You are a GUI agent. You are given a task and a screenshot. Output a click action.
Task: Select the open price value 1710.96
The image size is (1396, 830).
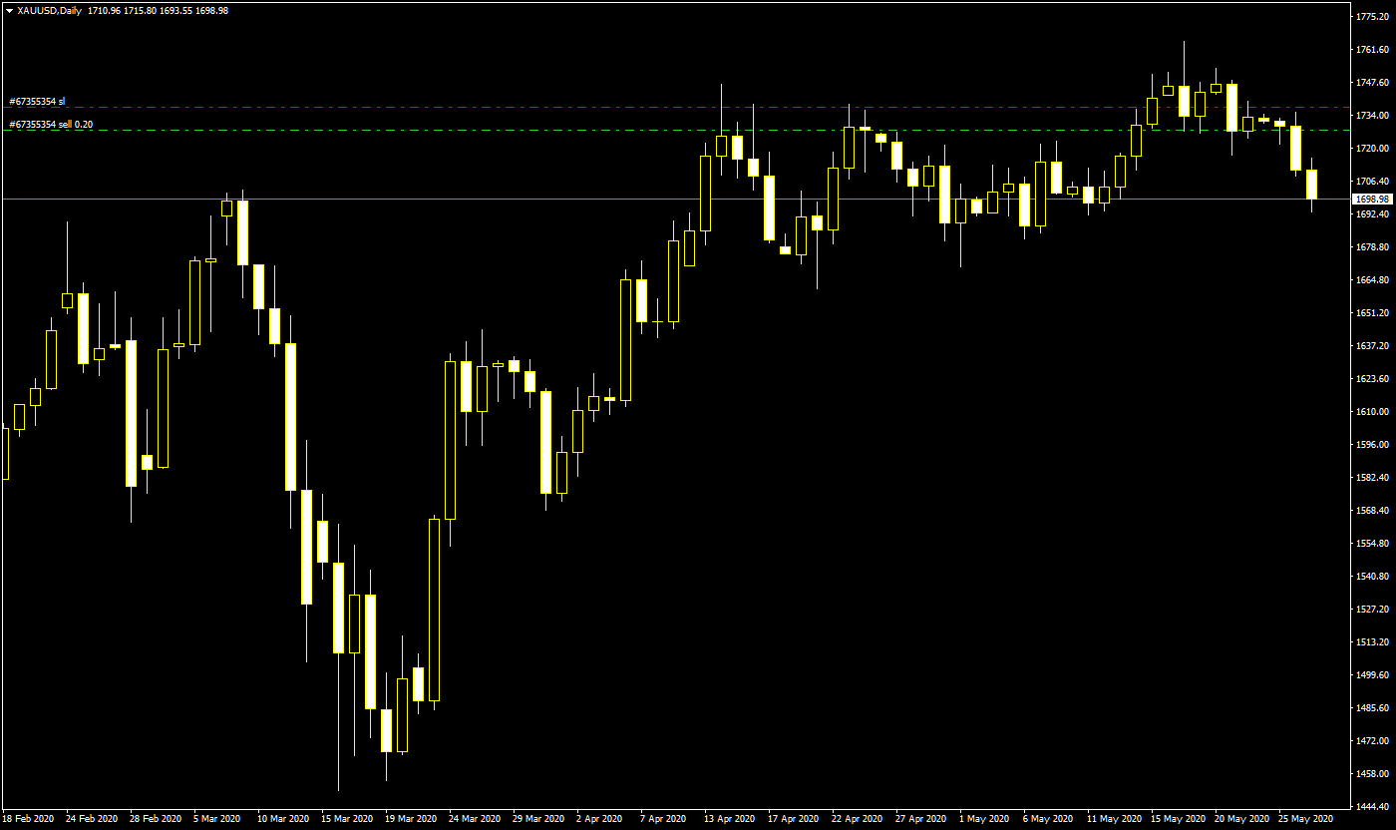(104, 11)
